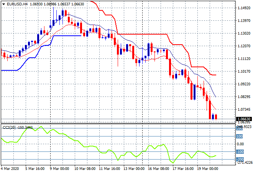The width and height of the screenshot is (253, 173).
Task: Click the 1.14920 price axis label
Action: coord(244,8)
